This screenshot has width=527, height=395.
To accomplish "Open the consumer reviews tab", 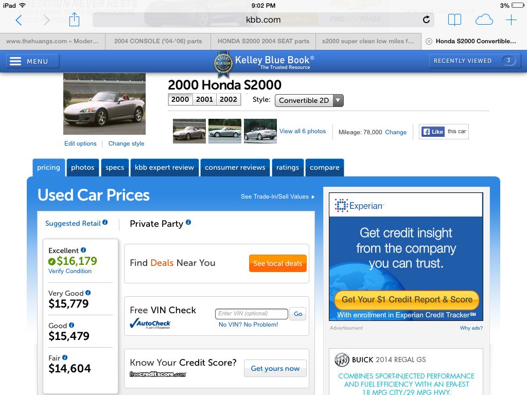I will tap(235, 167).
